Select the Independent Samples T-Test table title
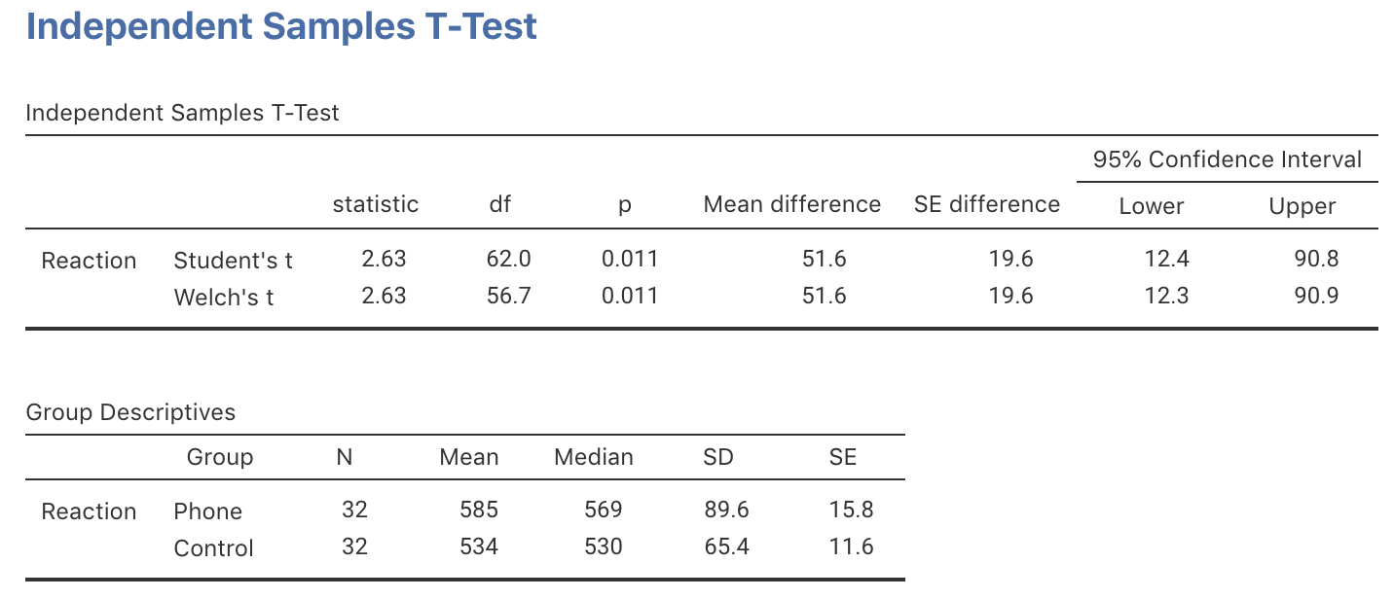The image size is (1394, 599). [182, 113]
